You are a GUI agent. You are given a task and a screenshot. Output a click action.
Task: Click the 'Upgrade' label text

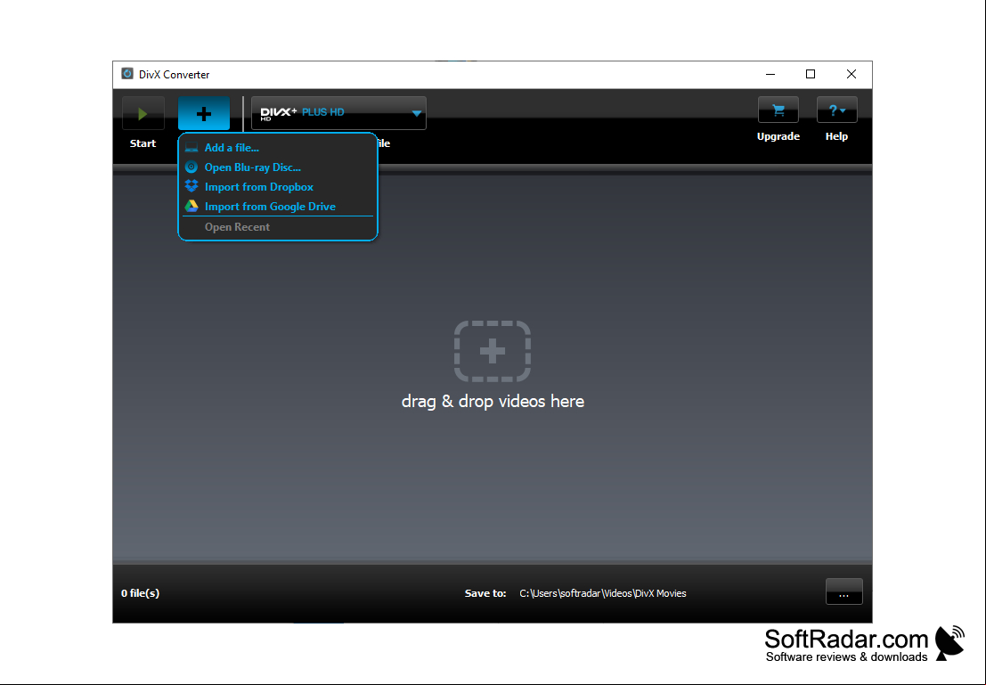pyautogui.click(x=778, y=136)
